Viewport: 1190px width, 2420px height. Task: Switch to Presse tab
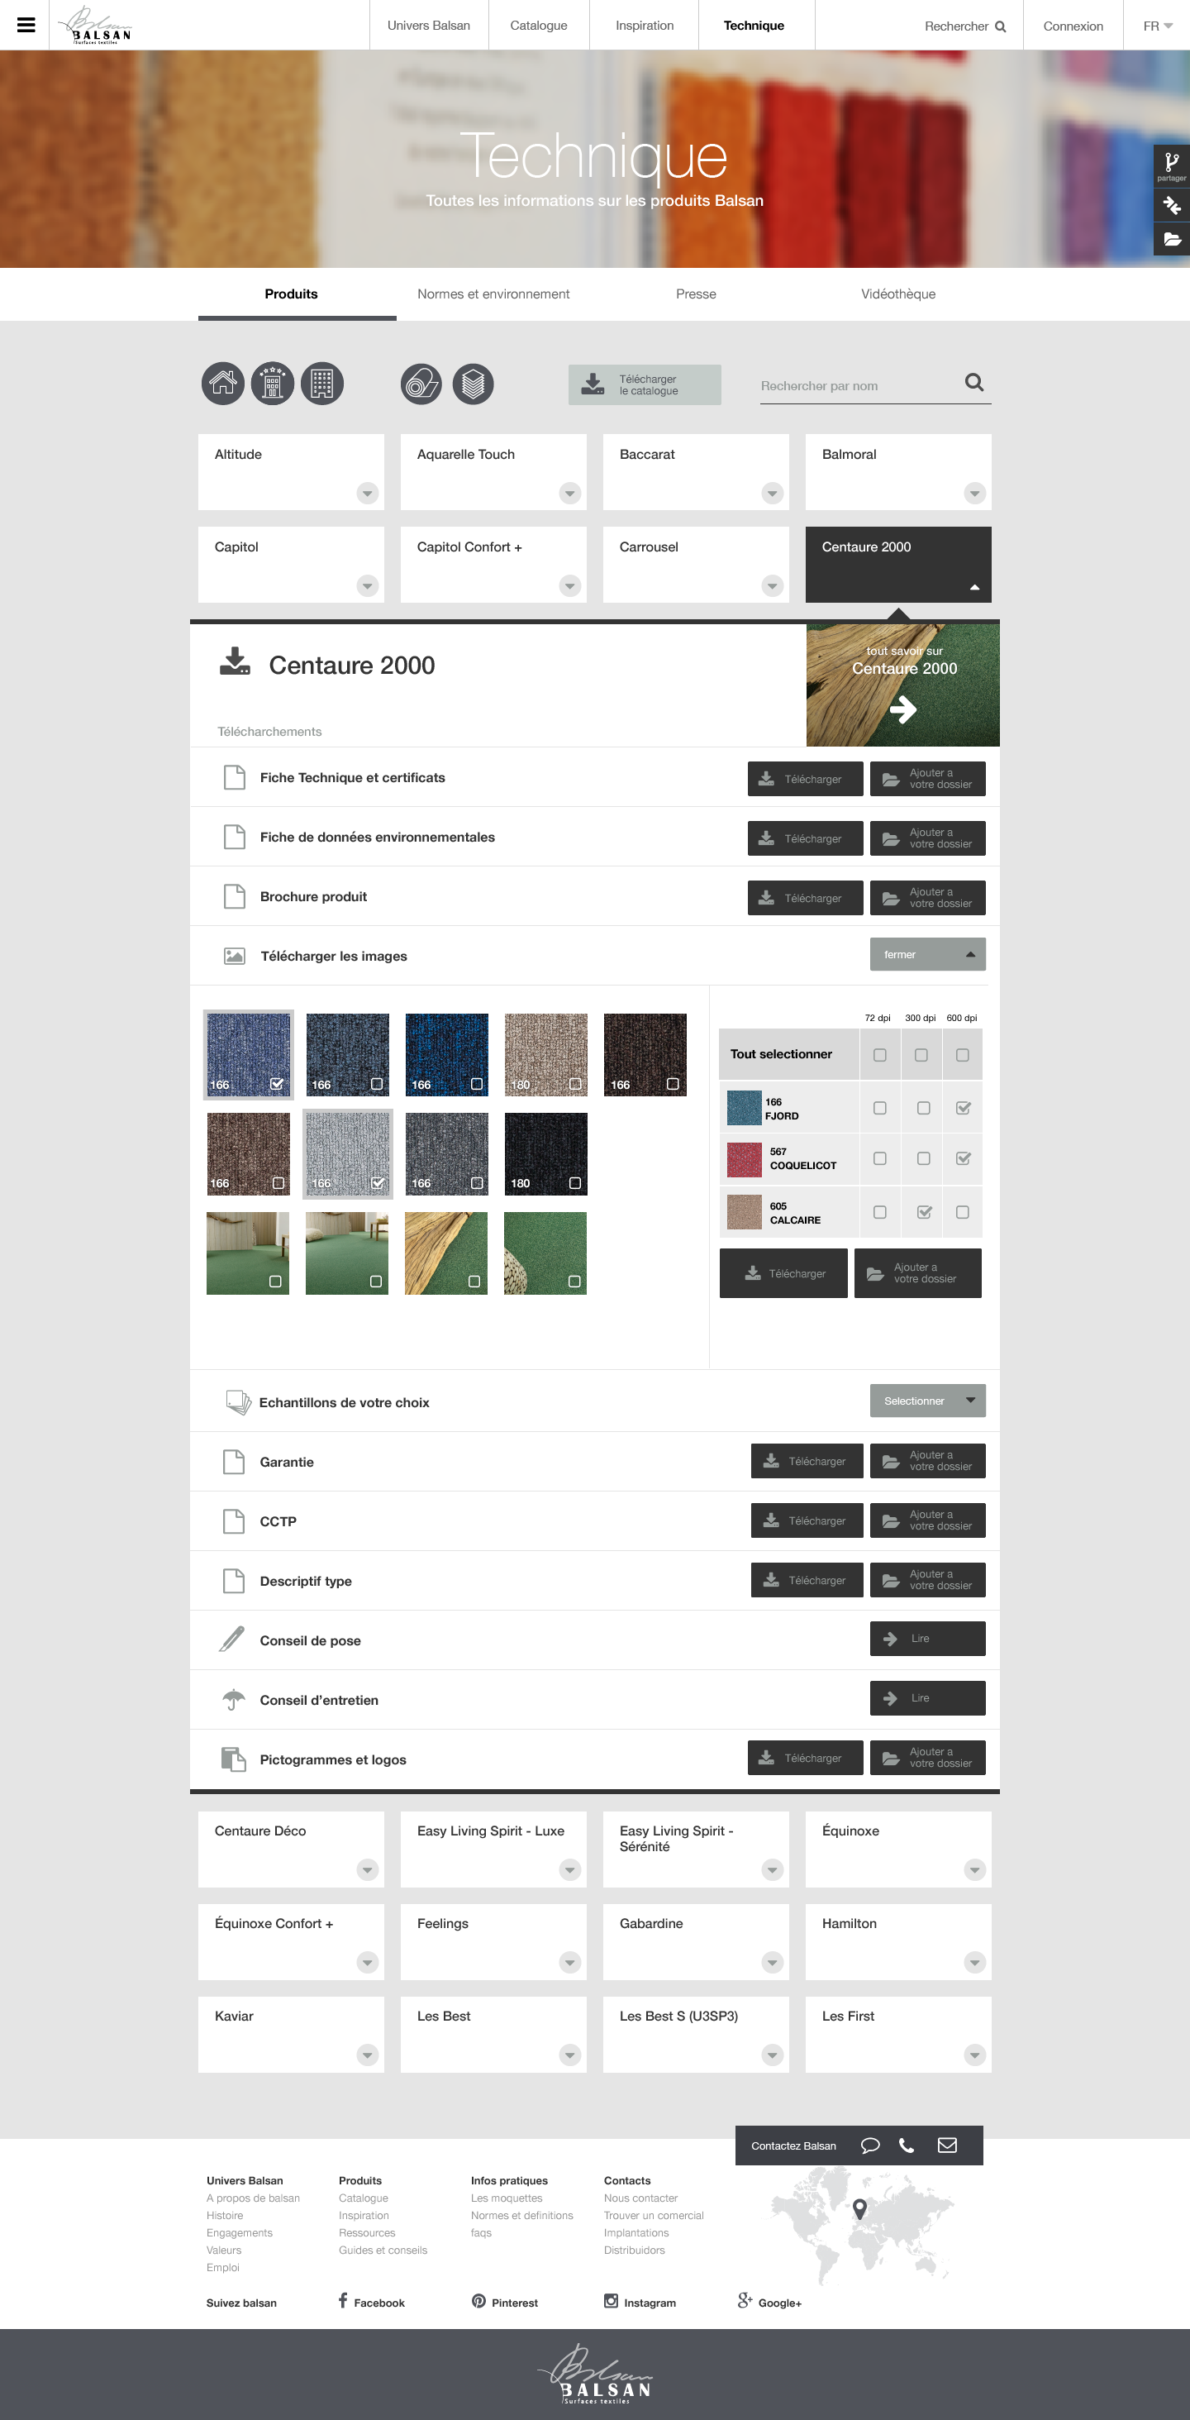696,294
